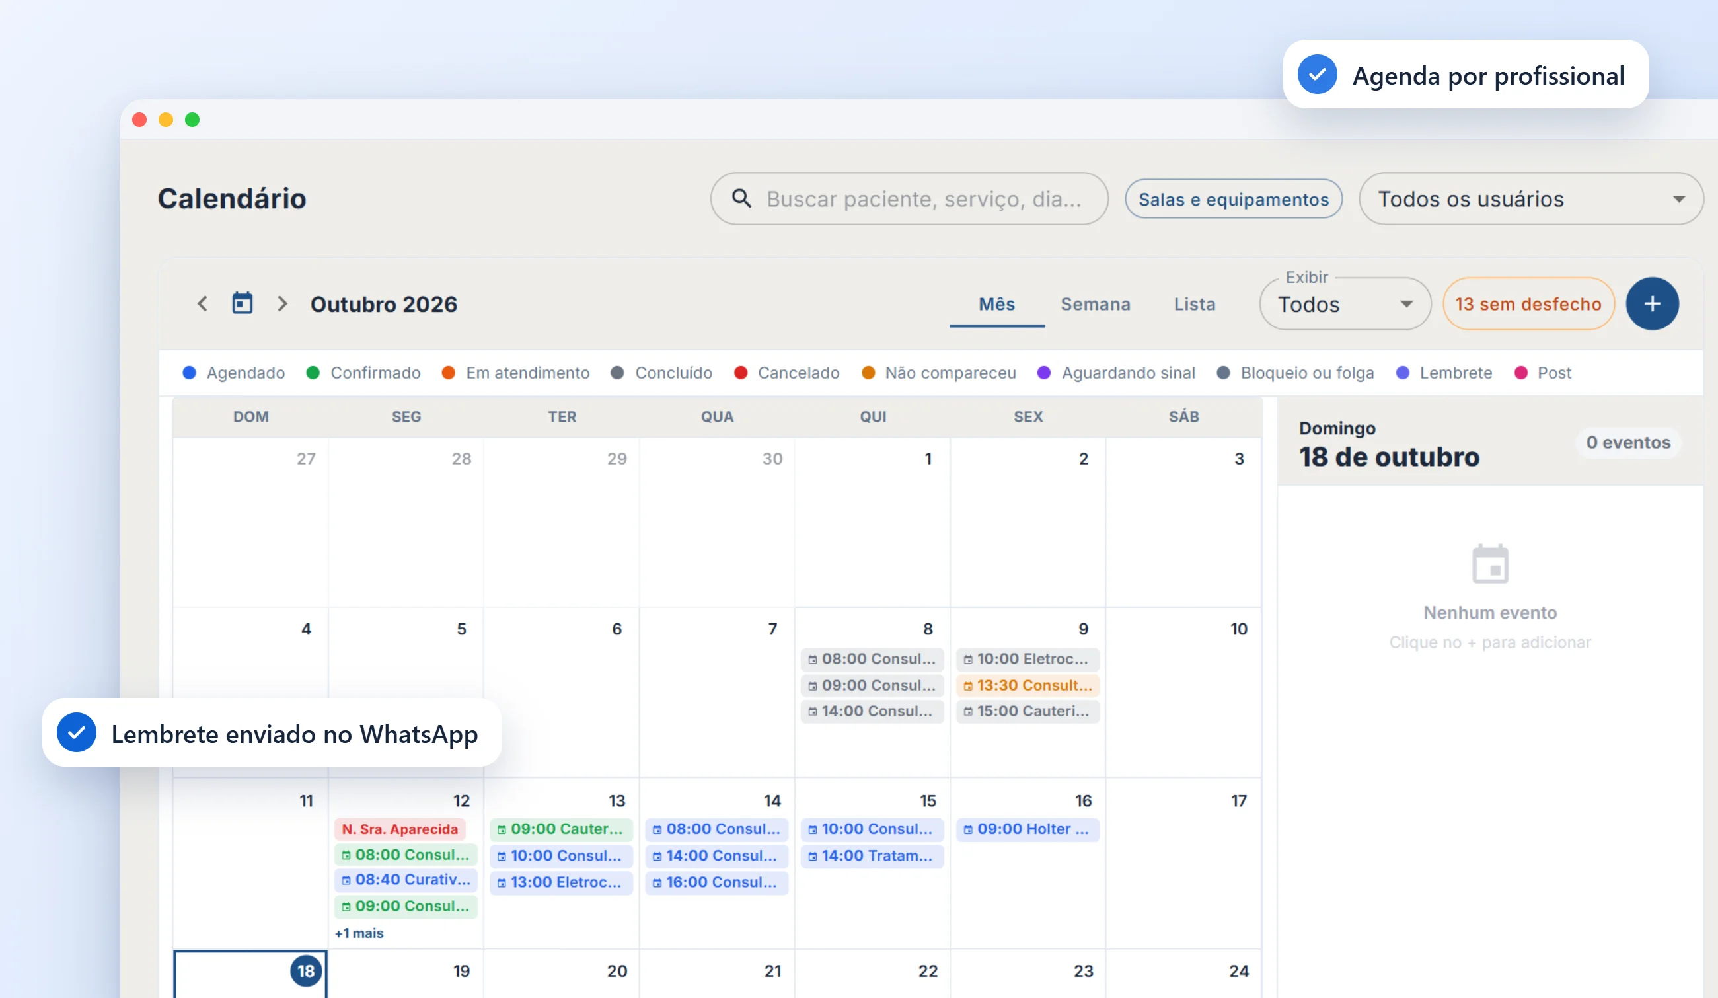The width and height of the screenshot is (1718, 998).
Task: Open the N. Sra. Aparecida holiday event
Action: click(x=400, y=829)
